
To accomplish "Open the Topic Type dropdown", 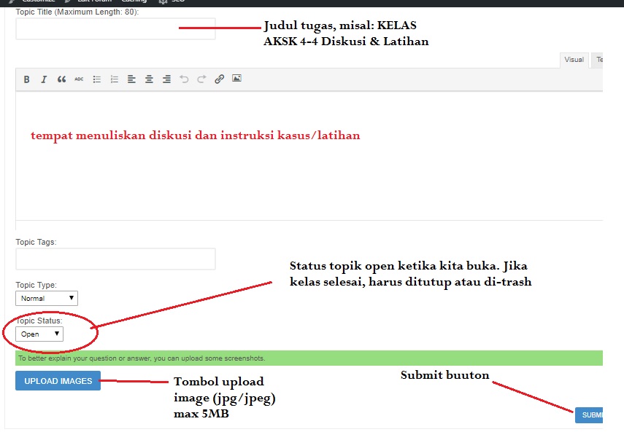I will (x=47, y=298).
